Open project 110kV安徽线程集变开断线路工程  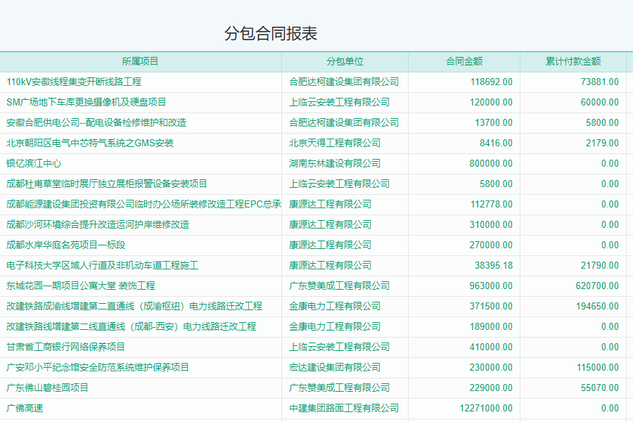click(74, 82)
